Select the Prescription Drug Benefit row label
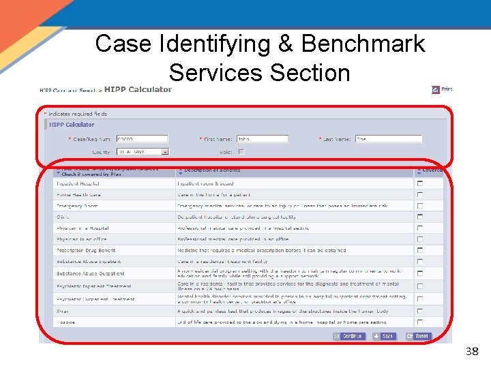The width and height of the screenshot is (491, 368). coord(86,250)
